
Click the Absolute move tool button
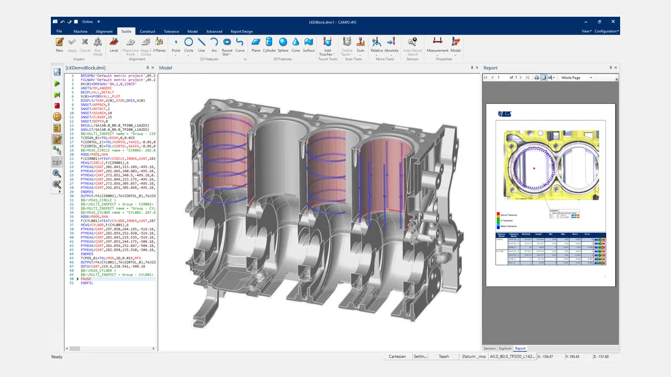coord(391,45)
